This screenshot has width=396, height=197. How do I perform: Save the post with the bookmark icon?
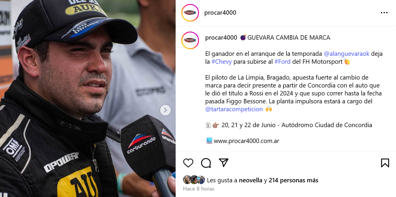click(385, 163)
